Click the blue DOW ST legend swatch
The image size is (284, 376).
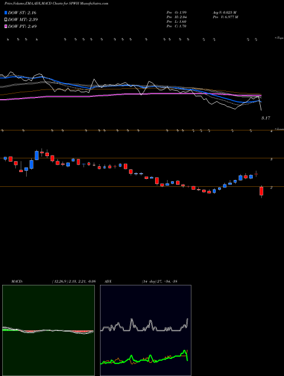pyautogui.click(x=6, y=13)
